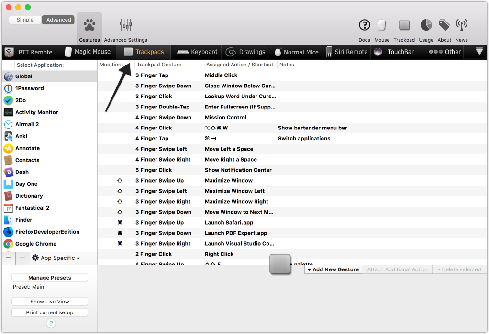Click the Day One app icon
This screenshot has height=334, width=489.
click(9, 184)
